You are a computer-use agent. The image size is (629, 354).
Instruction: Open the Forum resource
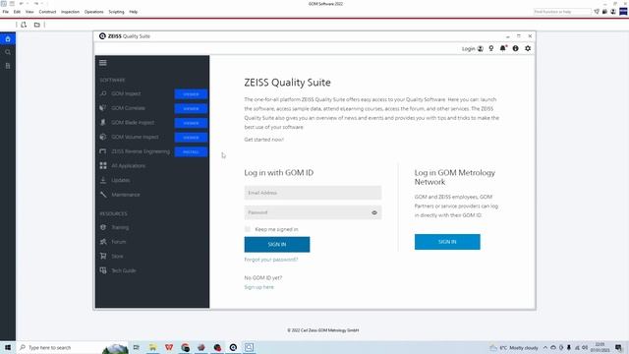(118, 242)
